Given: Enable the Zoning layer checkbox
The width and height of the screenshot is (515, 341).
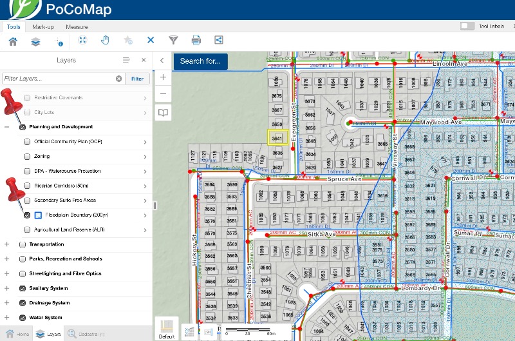Looking at the screenshot, I should click(x=27, y=157).
